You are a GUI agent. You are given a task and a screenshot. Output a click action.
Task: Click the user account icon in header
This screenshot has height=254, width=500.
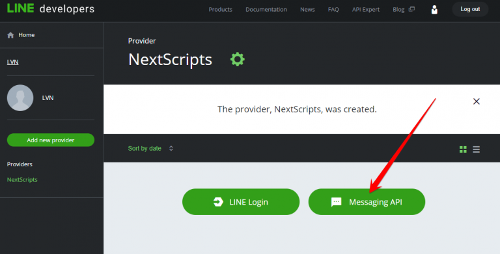coord(434,10)
